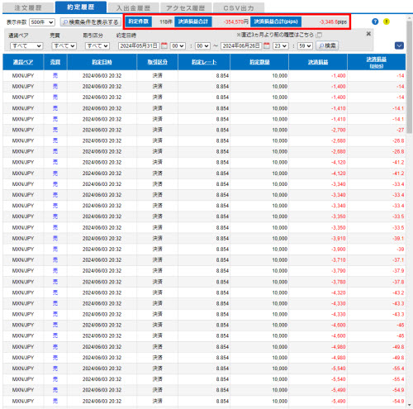Click the total loss value -354,570円
This screenshot has width=413, height=409.
coord(235,21)
